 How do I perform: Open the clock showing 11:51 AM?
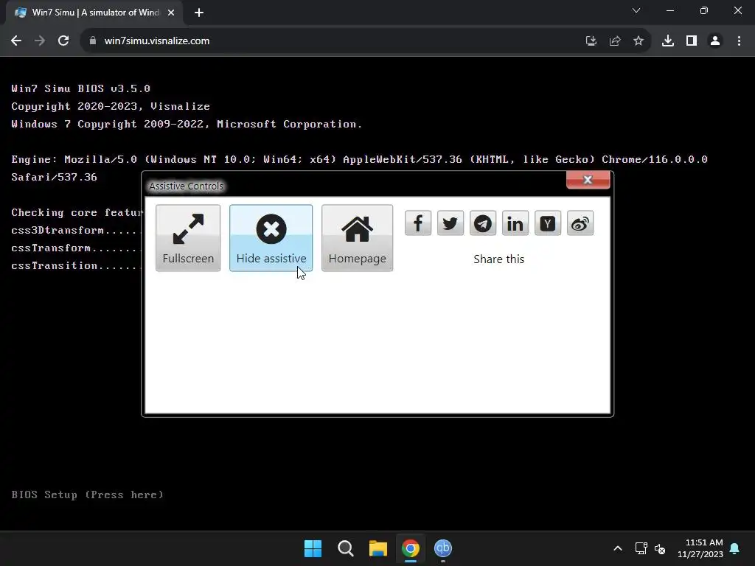click(700, 548)
